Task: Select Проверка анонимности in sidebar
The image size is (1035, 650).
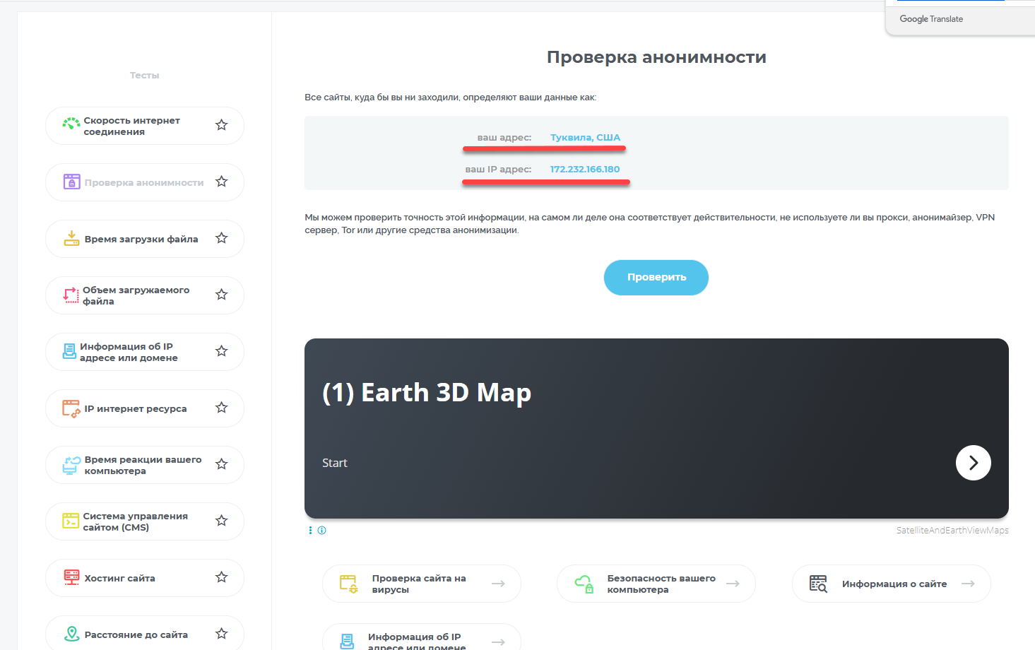Action: 143,182
